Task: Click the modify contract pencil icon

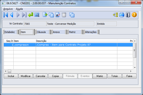Action: (x=58, y=15)
